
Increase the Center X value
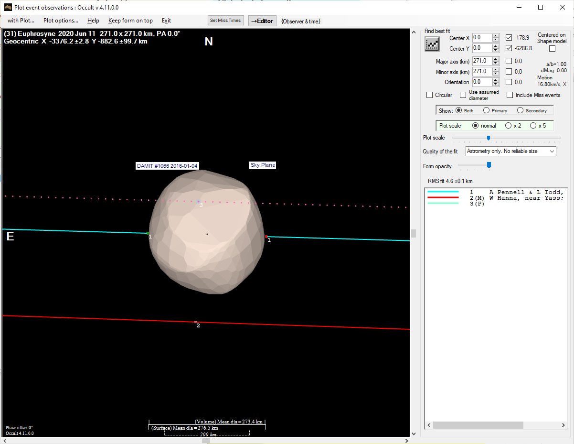[496, 35]
